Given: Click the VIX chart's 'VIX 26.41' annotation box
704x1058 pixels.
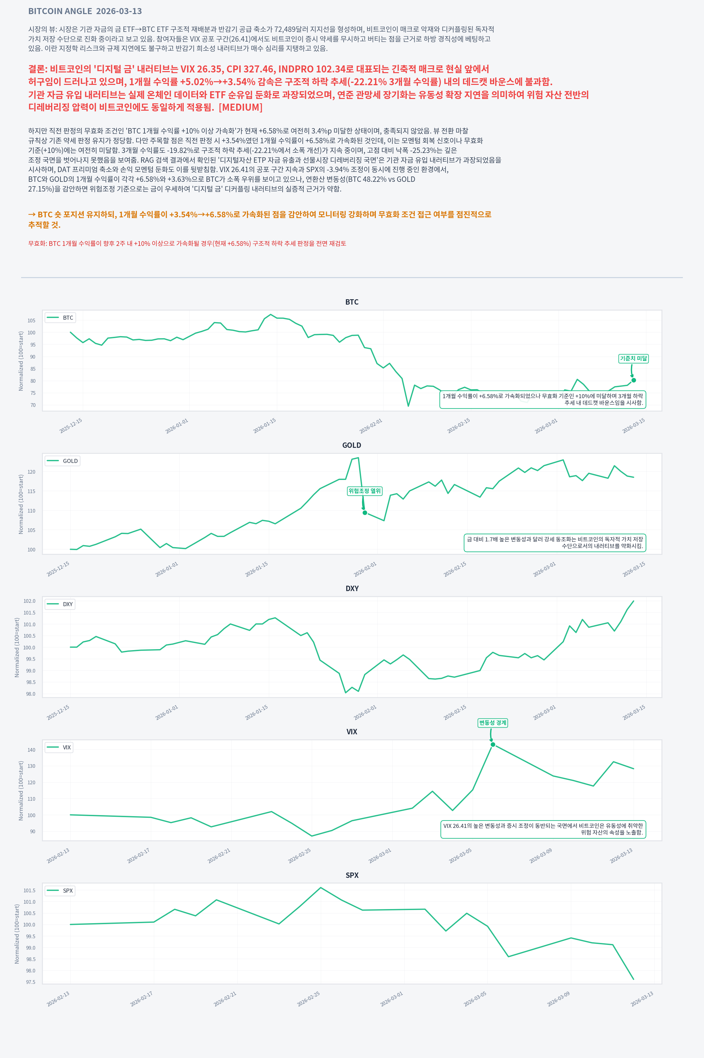Looking at the screenshot, I should pos(543,829).
